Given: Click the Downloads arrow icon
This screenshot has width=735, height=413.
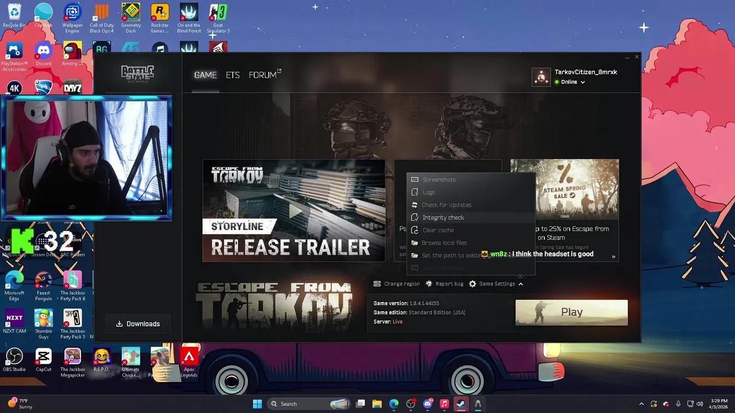Looking at the screenshot, I should pyautogui.click(x=119, y=324).
